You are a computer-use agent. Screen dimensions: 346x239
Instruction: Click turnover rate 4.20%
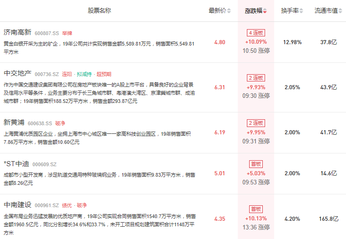[x=292, y=219]
